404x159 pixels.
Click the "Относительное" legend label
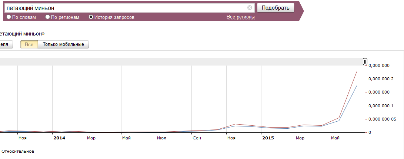click(18, 151)
